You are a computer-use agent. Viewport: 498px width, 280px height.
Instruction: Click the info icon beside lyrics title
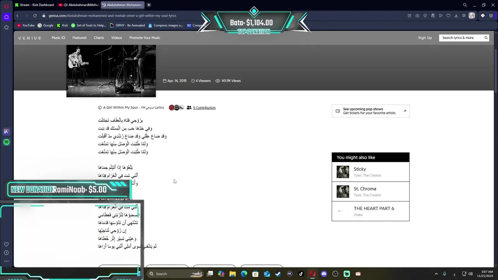point(100,108)
